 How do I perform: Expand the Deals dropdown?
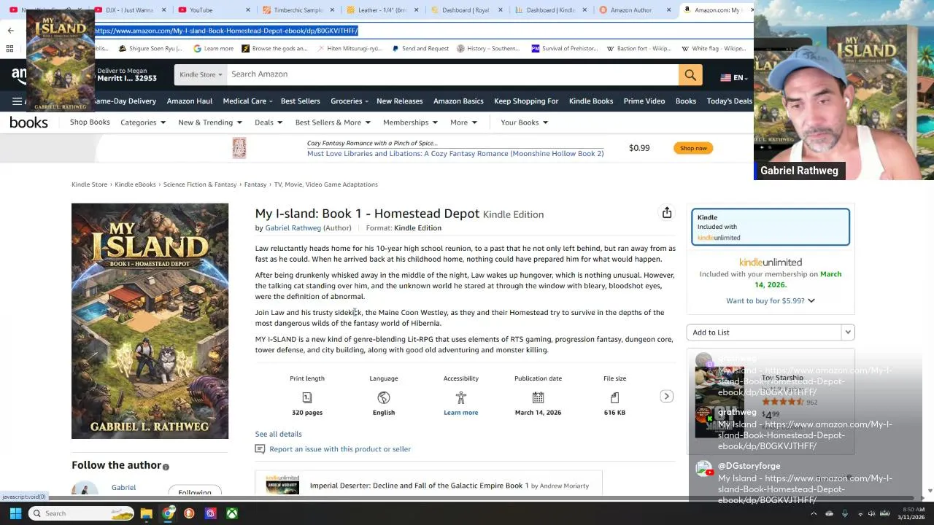269,122
